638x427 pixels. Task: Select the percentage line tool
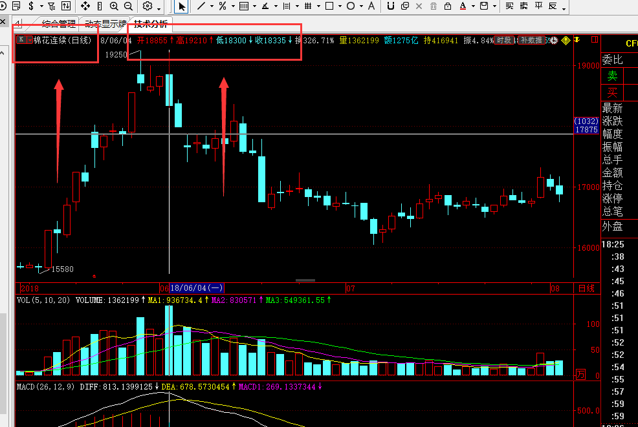point(222,6)
